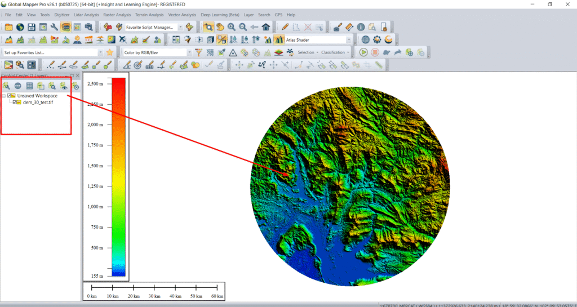Select the Digitizer pencil tool
The width and height of the screenshot is (577, 307).
pyautogui.click(x=285, y=27)
